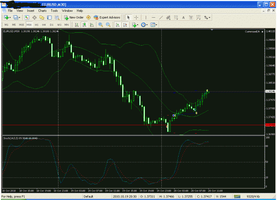Open the Window menu
This screenshot has height=200, width=277.
click(x=67, y=11)
